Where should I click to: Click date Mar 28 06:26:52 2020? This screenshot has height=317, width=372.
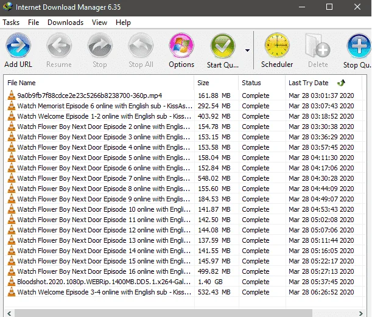pyautogui.click(x=321, y=292)
